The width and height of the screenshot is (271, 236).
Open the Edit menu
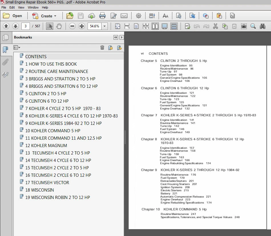pos(12,7)
